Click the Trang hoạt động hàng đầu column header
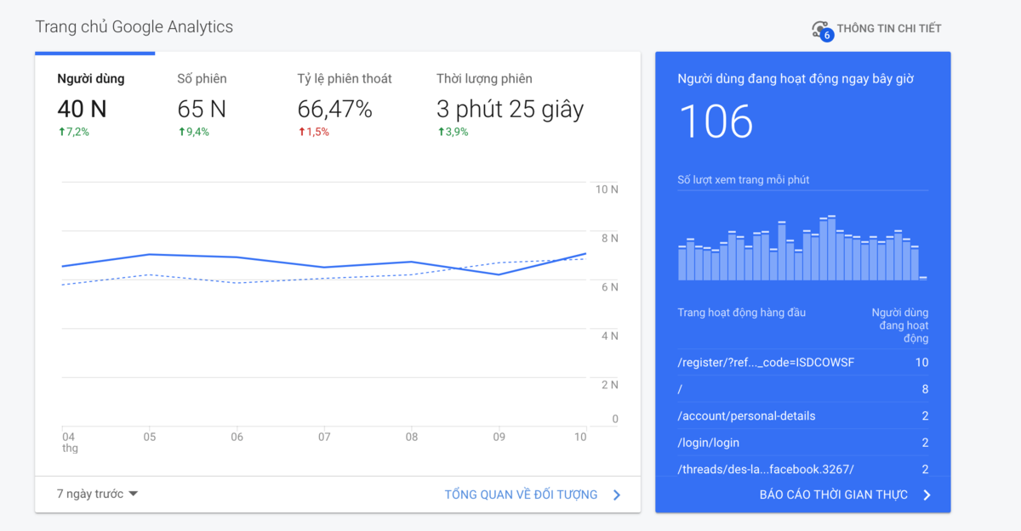Image resolution: width=1021 pixels, height=531 pixels. click(x=741, y=313)
